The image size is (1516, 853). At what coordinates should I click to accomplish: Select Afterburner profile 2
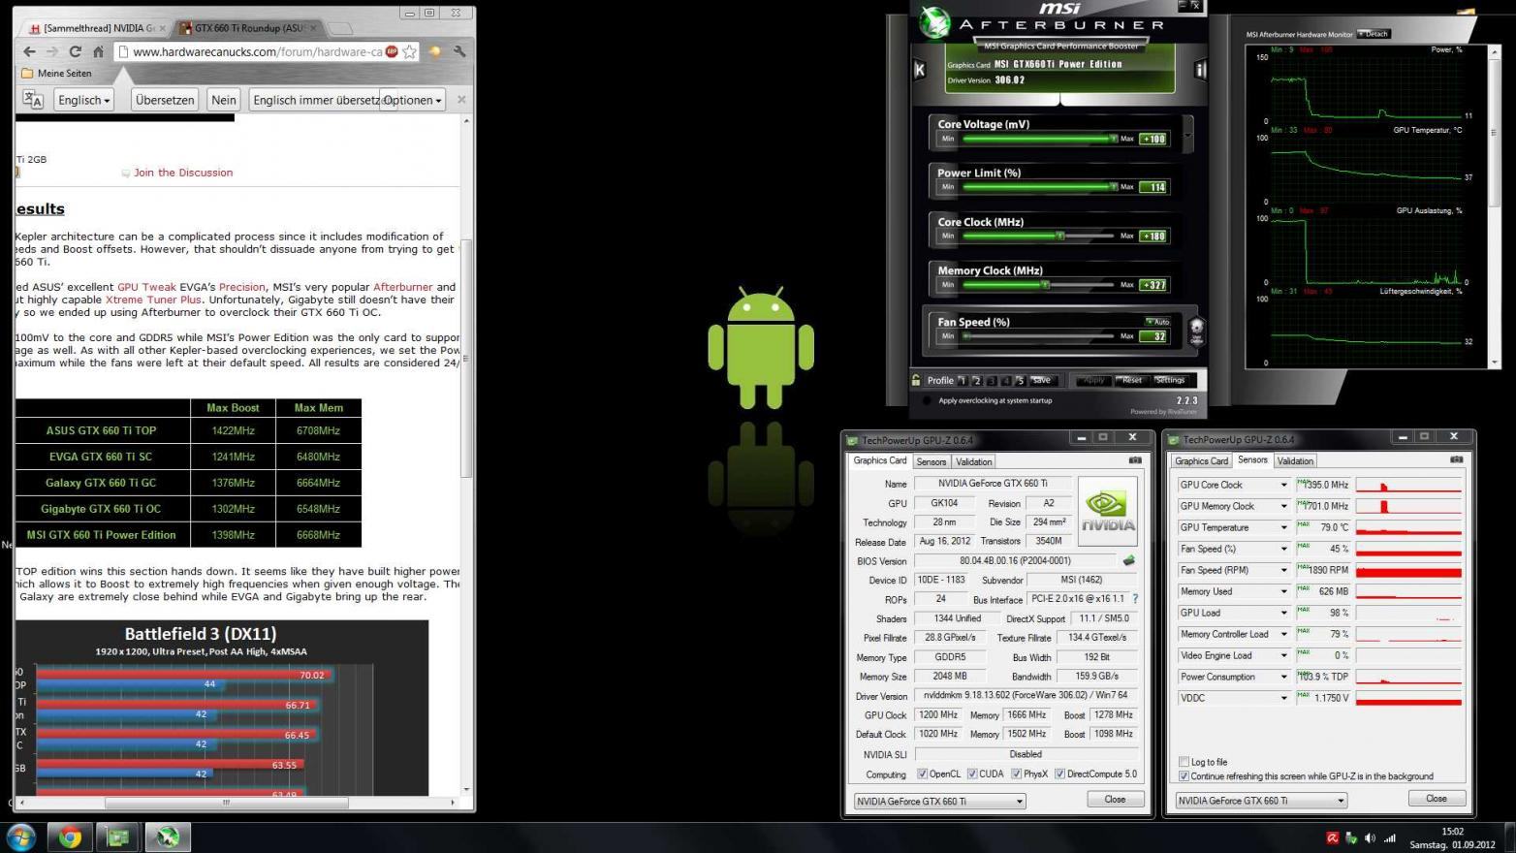977,380
